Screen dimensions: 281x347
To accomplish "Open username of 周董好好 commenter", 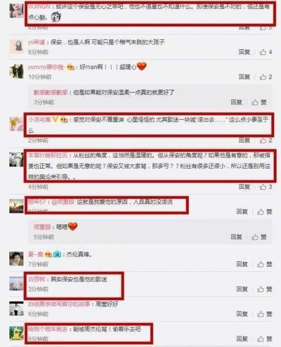I will coord(59,304).
